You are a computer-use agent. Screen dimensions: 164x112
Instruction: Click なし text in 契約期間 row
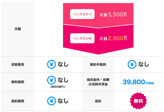click(63, 101)
